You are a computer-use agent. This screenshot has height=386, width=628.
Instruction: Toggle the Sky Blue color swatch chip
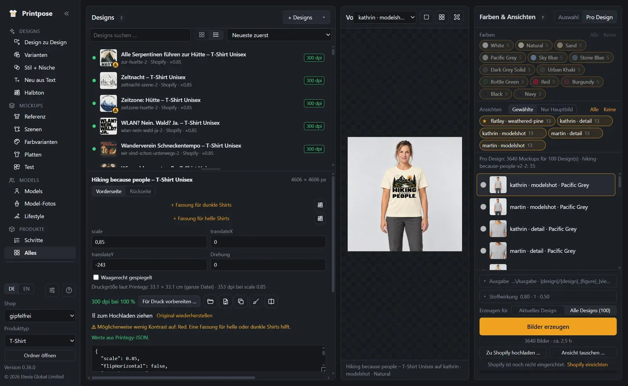(547, 57)
